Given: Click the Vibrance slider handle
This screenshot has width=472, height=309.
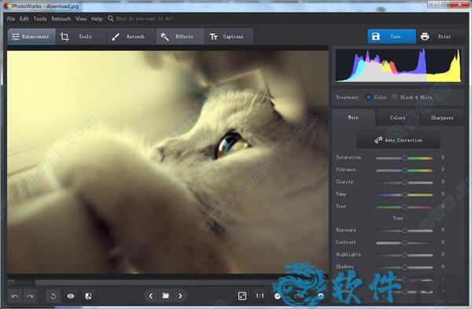Looking at the screenshot, I should point(405,171).
